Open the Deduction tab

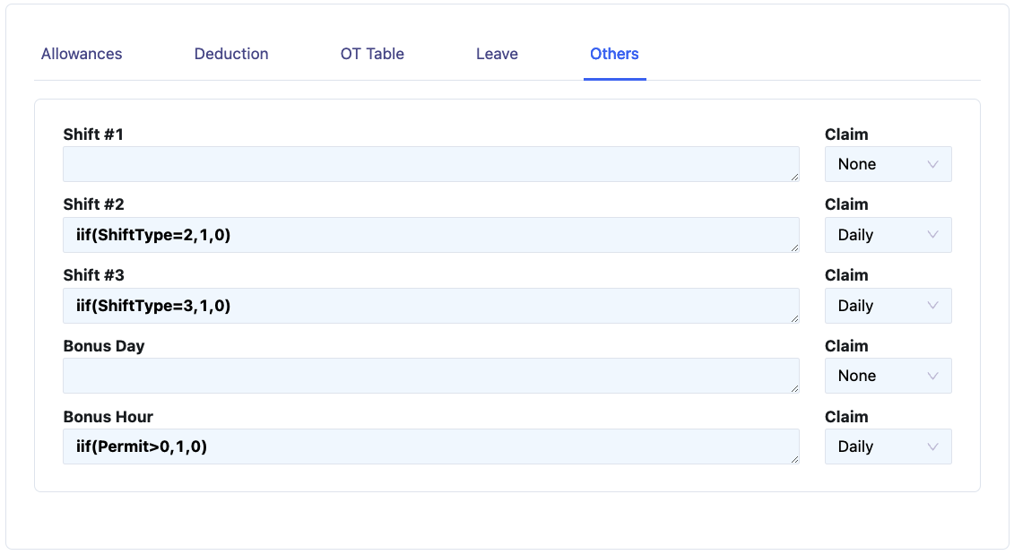231,54
